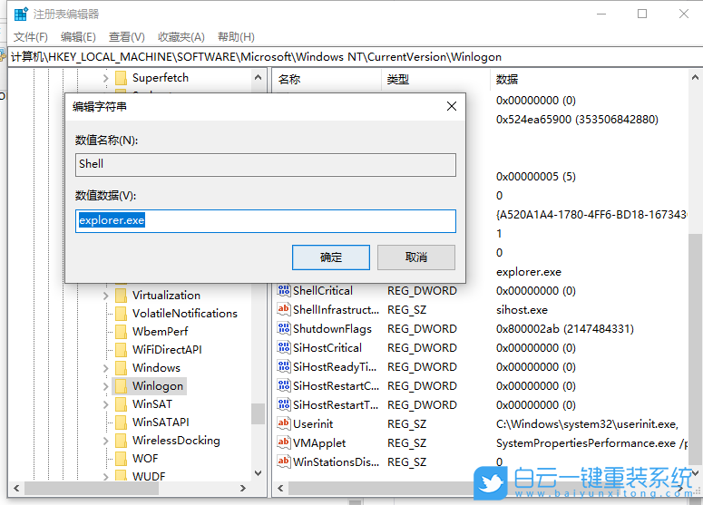The height and width of the screenshot is (505, 703).
Task: Click the ShellCritical DWORD value icon
Action: [283, 290]
